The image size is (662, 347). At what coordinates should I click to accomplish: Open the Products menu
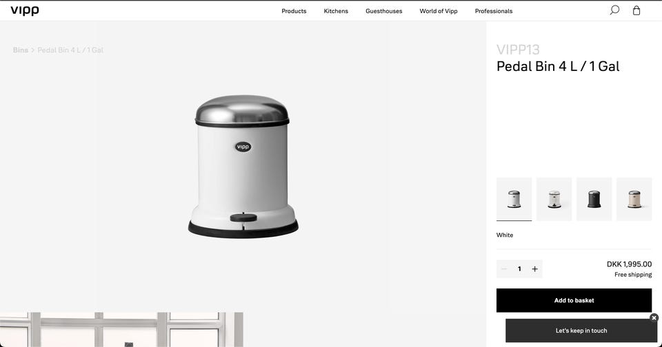point(294,11)
